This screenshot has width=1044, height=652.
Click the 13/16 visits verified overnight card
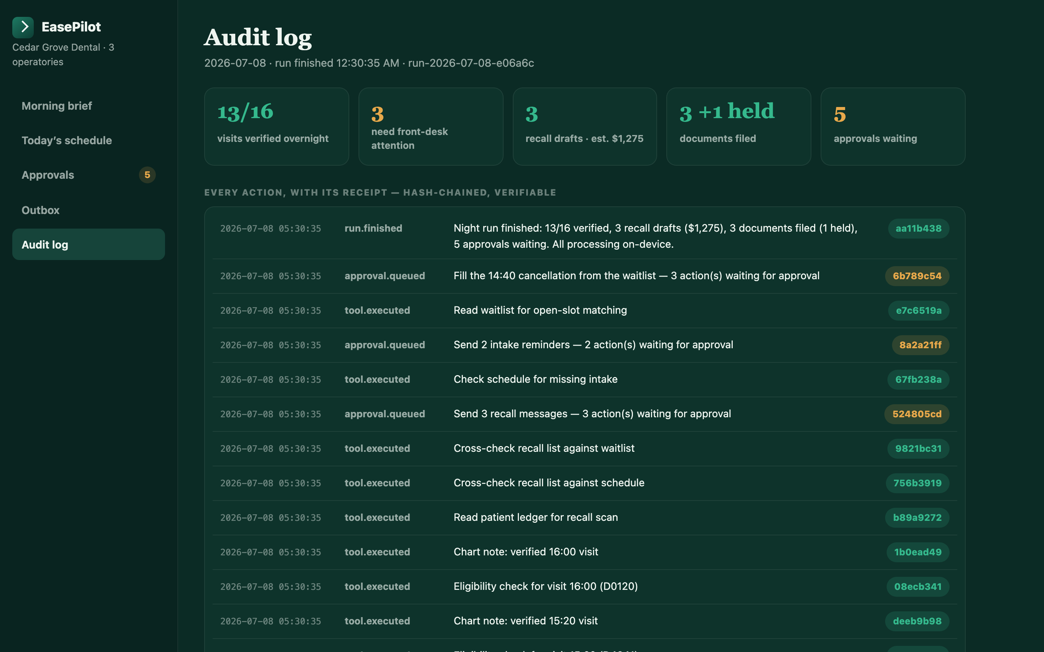click(276, 126)
